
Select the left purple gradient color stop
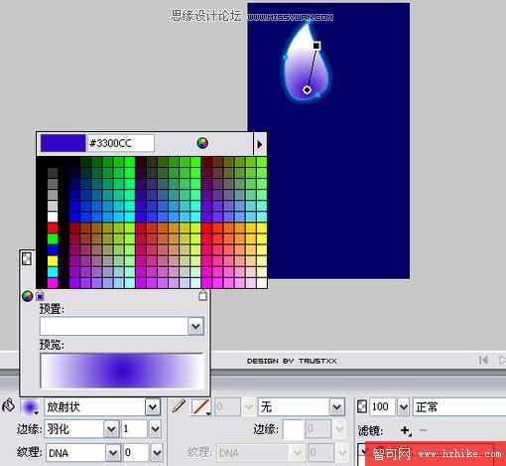coord(40,295)
